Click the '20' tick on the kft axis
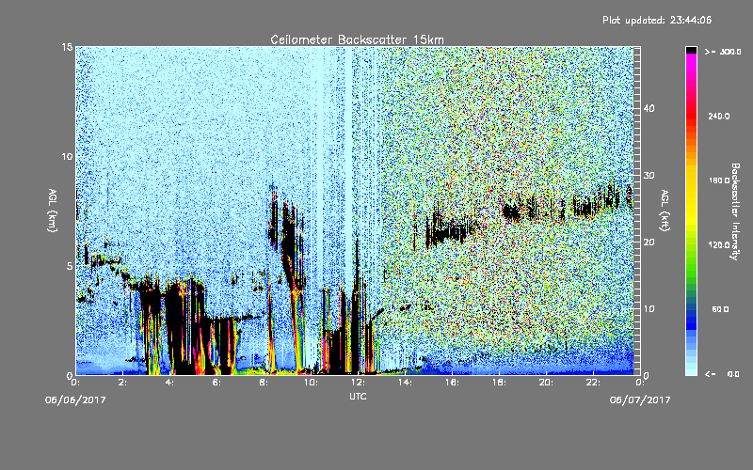753x470 pixels. click(649, 243)
